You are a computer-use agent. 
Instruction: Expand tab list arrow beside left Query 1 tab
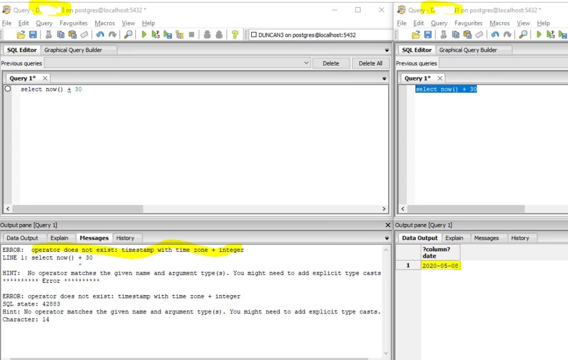click(x=384, y=79)
